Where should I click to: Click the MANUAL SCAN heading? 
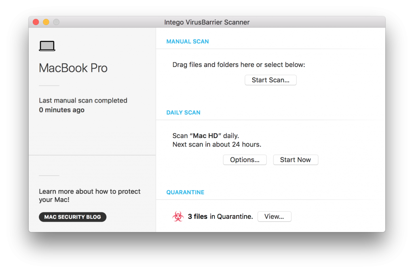click(x=188, y=42)
